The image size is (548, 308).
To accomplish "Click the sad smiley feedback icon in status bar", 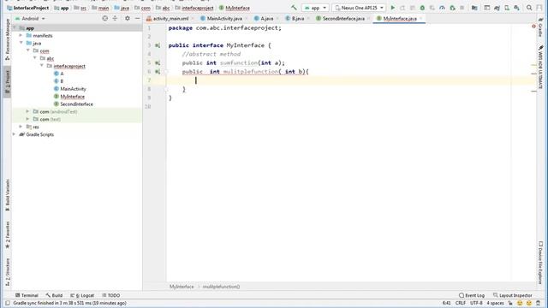I will (x=529, y=303).
